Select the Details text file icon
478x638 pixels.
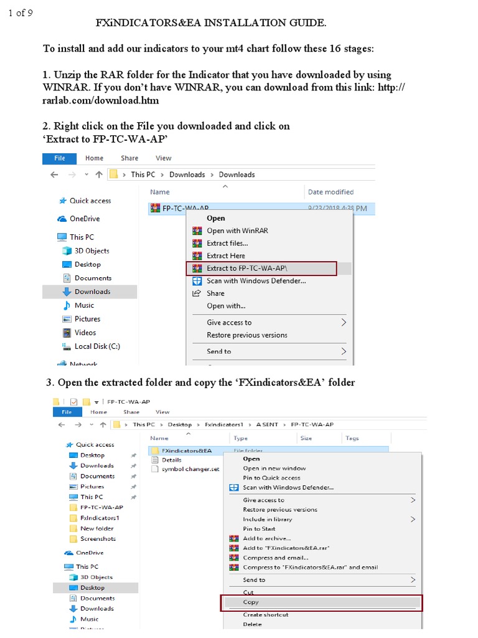click(154, 460)
